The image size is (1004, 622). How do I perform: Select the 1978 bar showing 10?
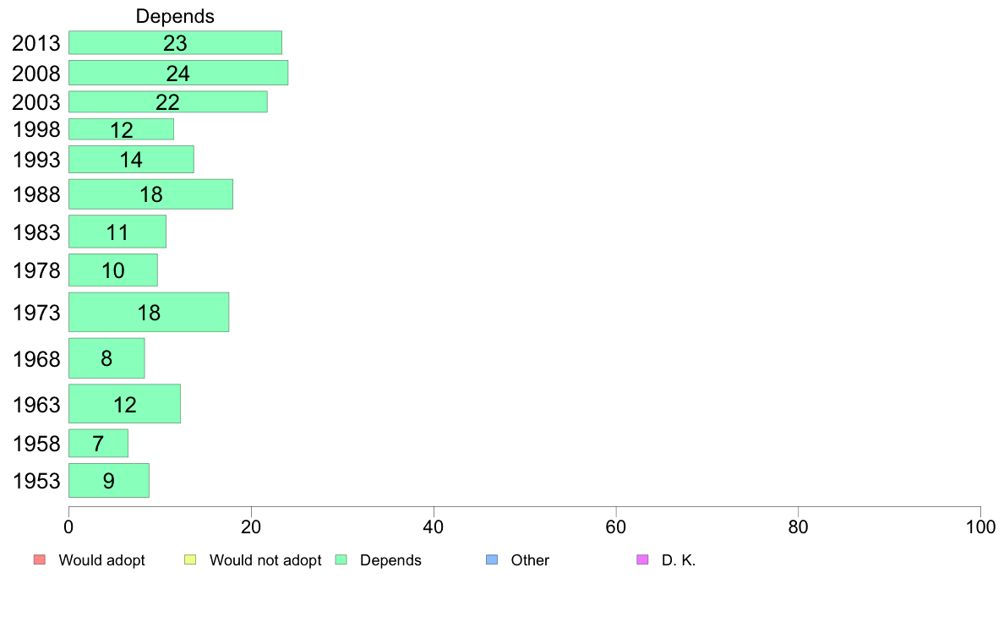(x=112, y=270)
